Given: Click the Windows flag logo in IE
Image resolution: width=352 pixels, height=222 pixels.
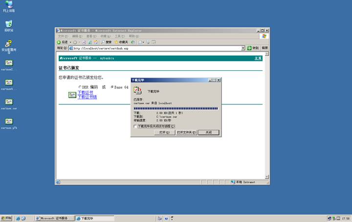Looking at the screenshot, I should point(264,36).
